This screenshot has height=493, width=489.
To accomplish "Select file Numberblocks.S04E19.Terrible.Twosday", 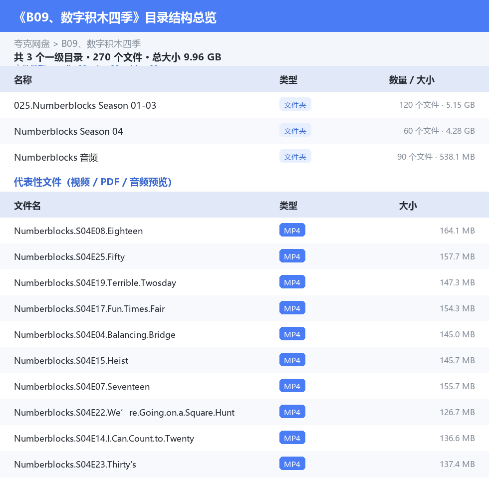I will [95, 282].
